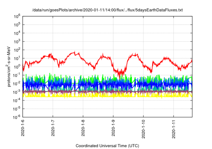Click the 10^4 y-axis tick label

[17, 33]
